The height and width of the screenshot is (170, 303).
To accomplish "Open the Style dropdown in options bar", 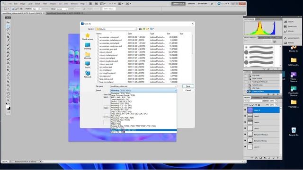I will pyautogui.click(x=62, y=9).
